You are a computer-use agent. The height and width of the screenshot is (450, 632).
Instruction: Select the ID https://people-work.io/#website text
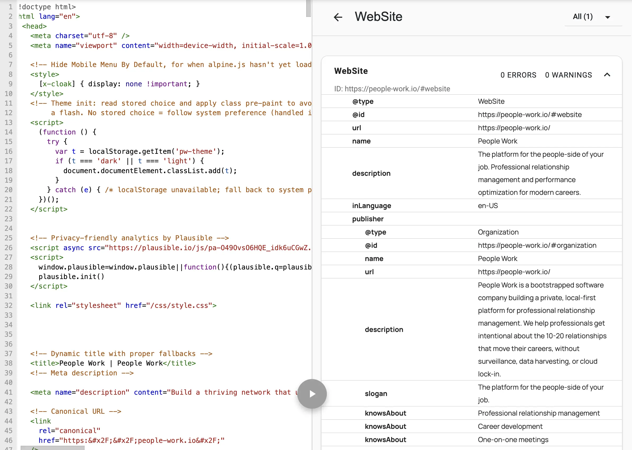pos(392,89)
